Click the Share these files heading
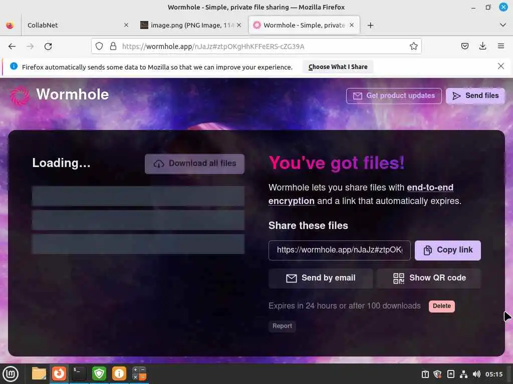The image size is (513, 384). 308,225
